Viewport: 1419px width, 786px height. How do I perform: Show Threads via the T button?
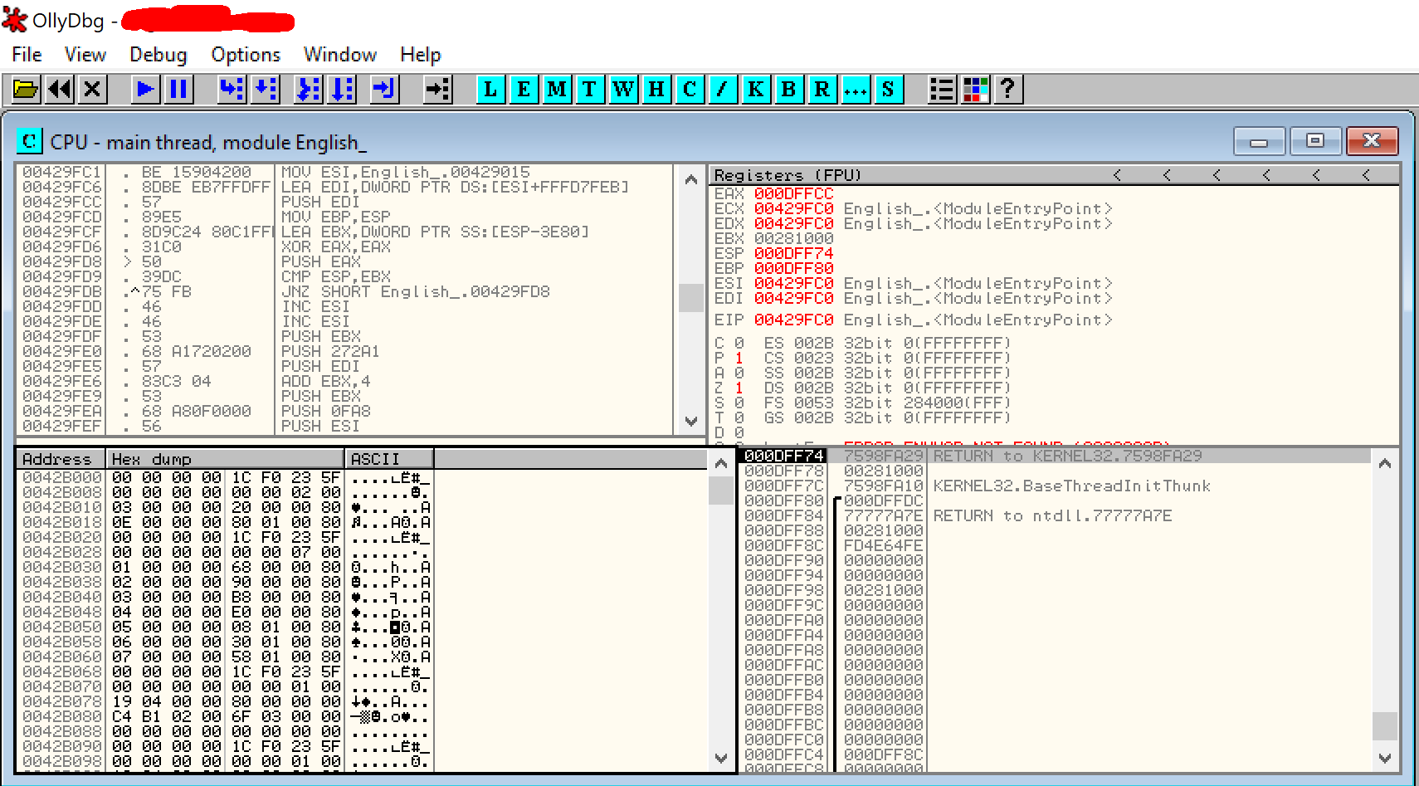[590, 89]
